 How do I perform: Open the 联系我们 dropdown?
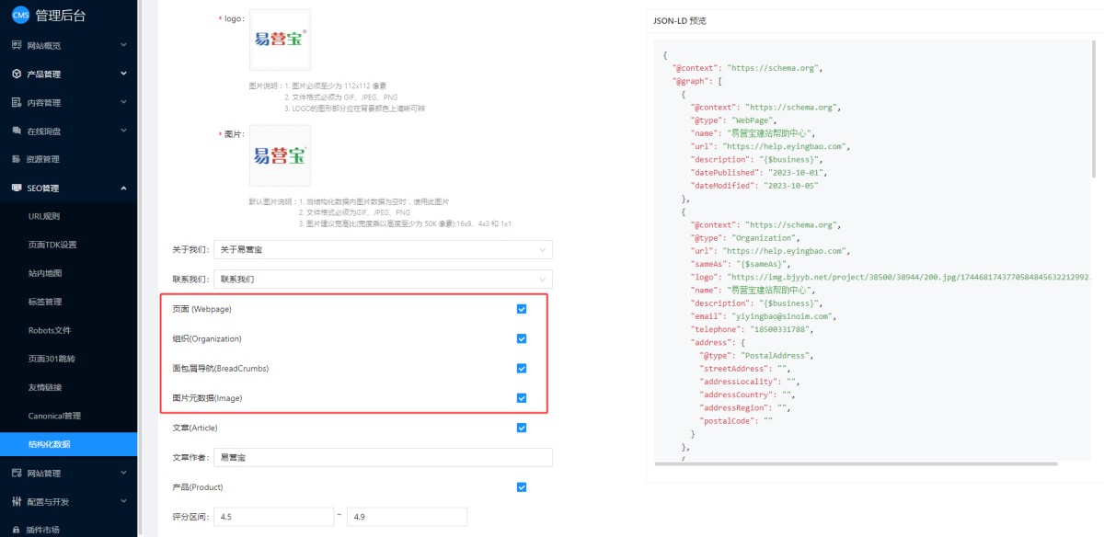tap(383, 279)
